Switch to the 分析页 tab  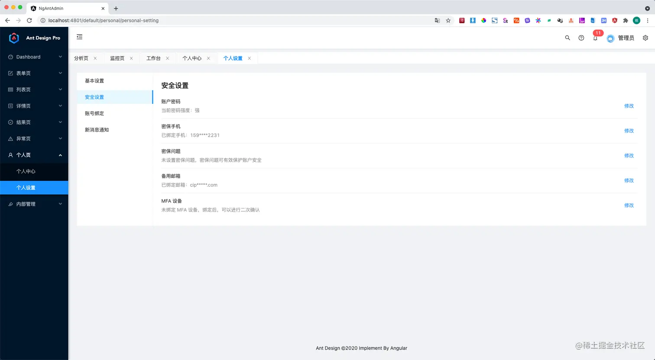(x=81, y=58)
